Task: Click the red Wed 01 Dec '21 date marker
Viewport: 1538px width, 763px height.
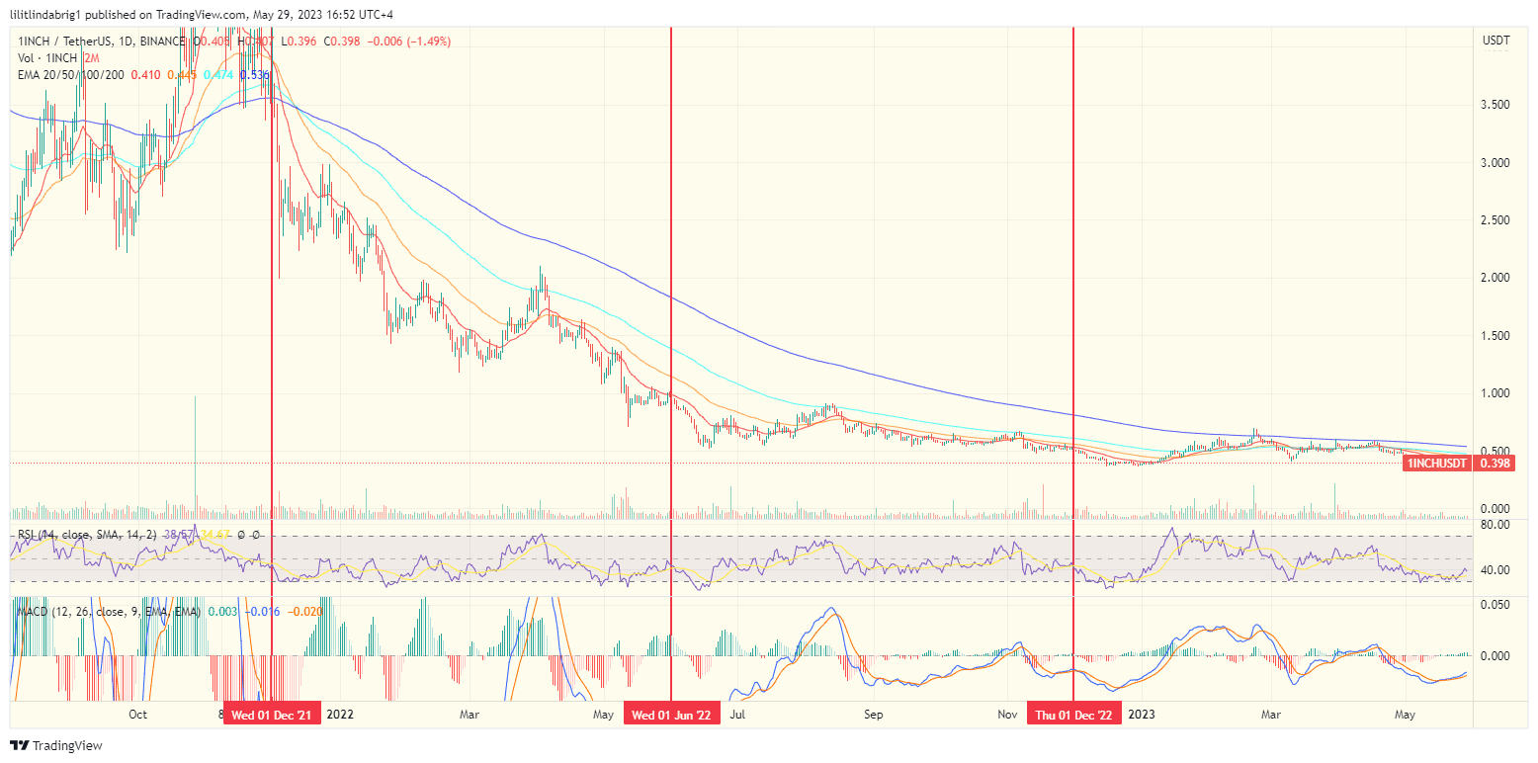Action: point(272,713)
